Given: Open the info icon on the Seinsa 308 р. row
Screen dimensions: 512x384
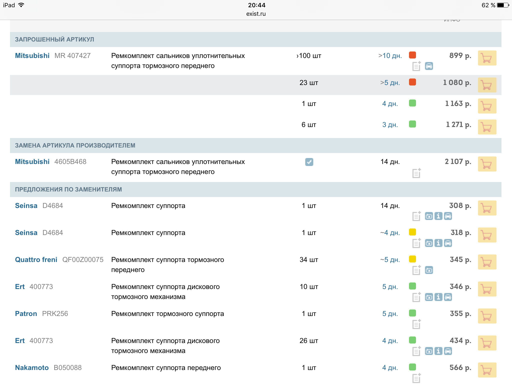Looking at the screenshot, I should (438, 216).
